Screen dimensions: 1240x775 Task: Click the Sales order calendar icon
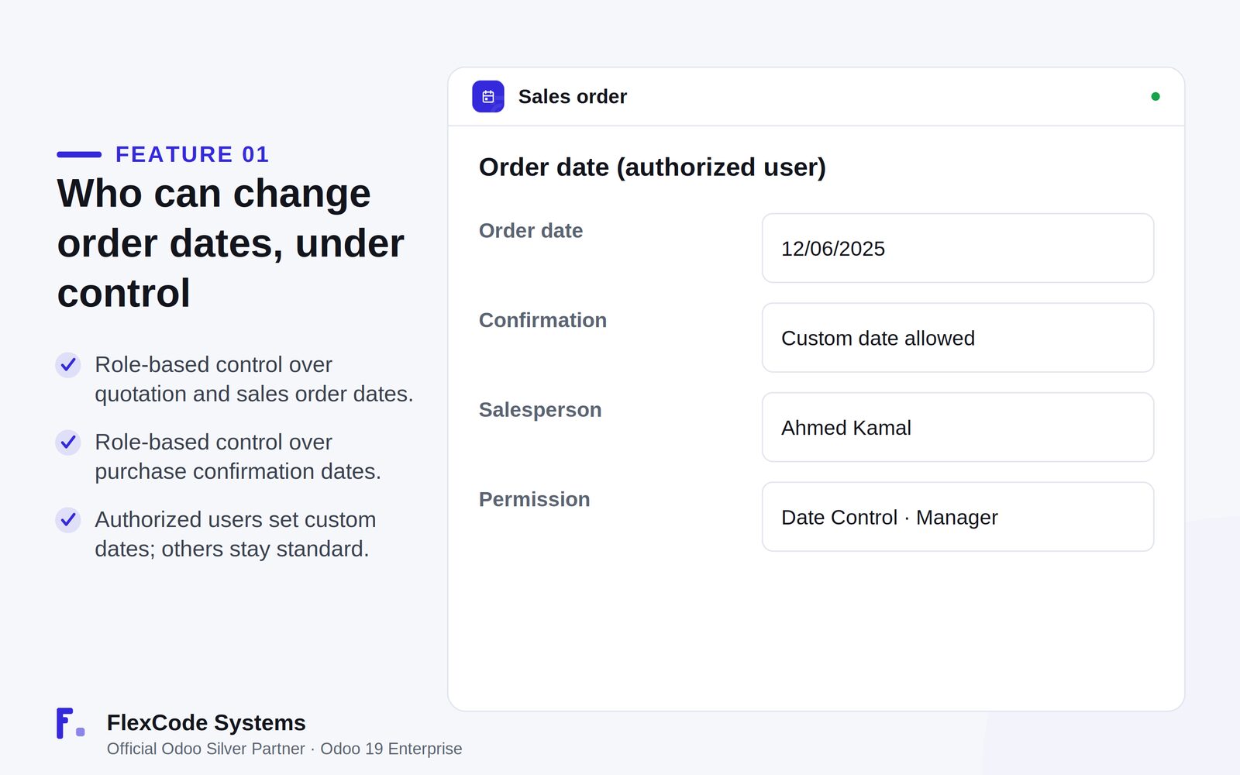coord(488,97)
